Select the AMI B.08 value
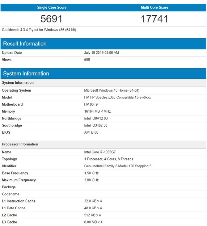 (x=91, y=132)
